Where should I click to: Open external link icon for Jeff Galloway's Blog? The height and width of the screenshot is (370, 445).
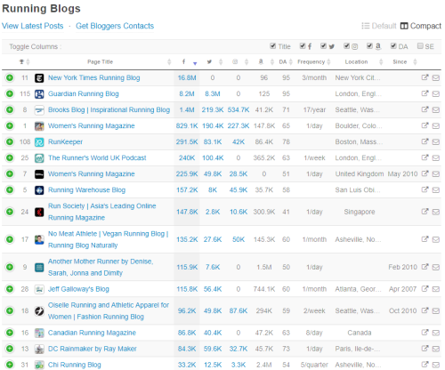(425, 288)
